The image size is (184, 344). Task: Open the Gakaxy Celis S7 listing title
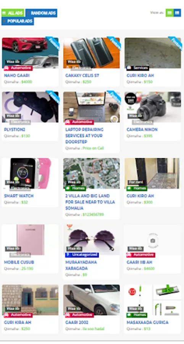82,75
